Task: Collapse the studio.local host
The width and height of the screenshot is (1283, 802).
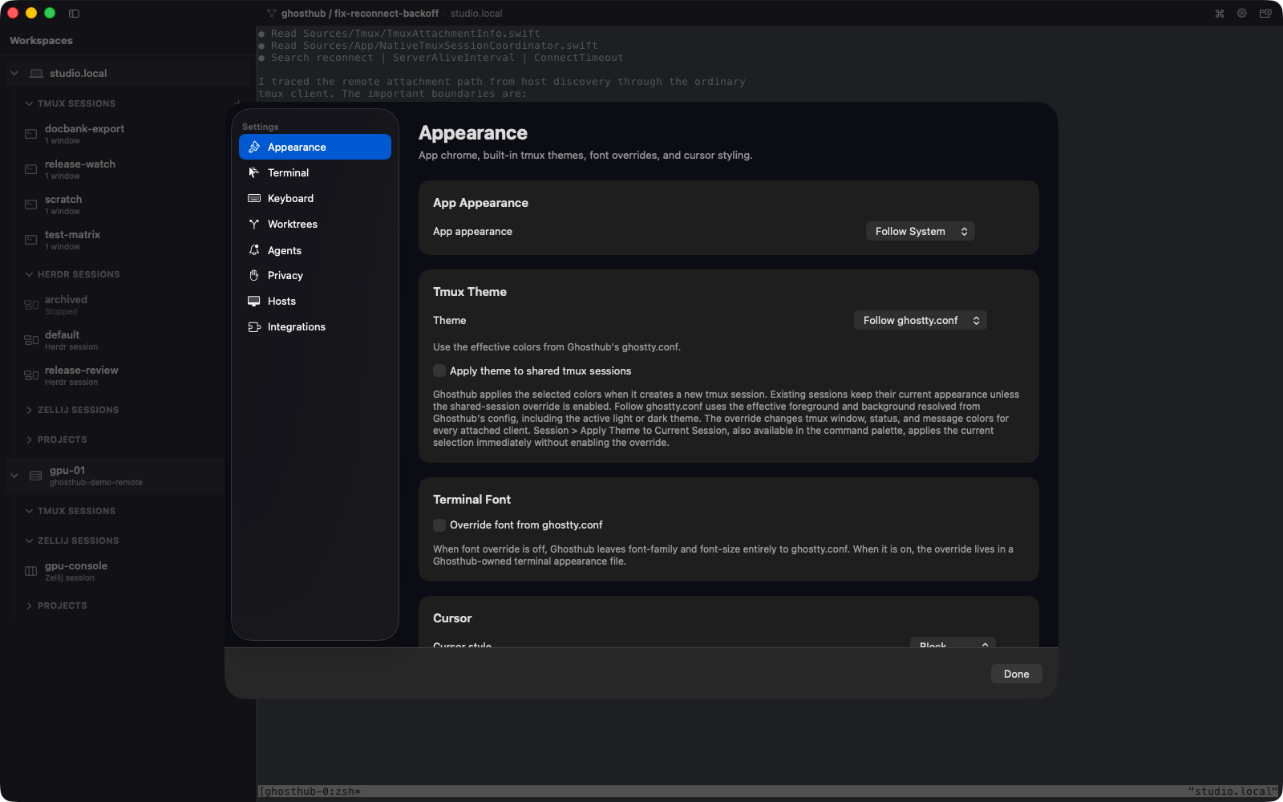Action: point(14,73)
